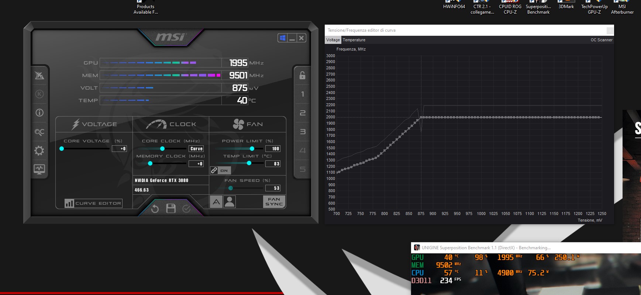Toggle the user-defined fan mode icon
The image size is (641, 295).
(230, 202)
